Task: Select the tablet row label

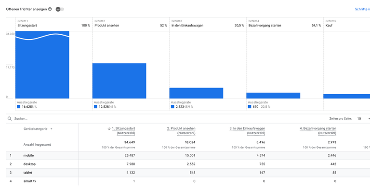Action: click(x=28, y=173)
